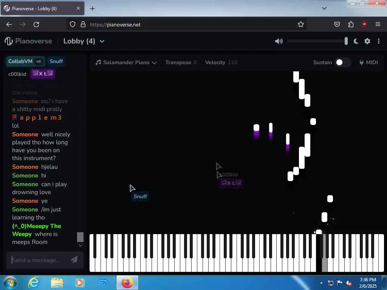Image resolution: width=387 pixels, height=290 pixels.
Task: Click the Pianoverse logo icon
Action: 8,41
